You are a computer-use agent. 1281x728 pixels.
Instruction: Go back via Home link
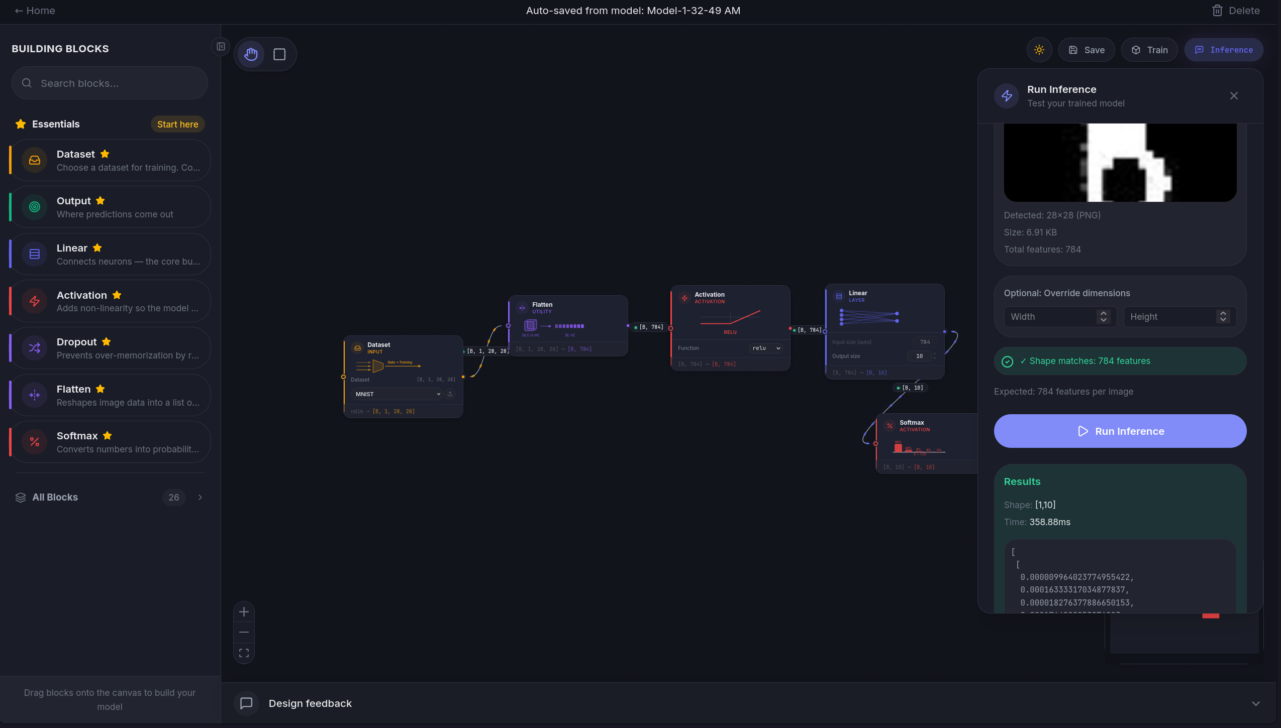click(x=35, y=11)
